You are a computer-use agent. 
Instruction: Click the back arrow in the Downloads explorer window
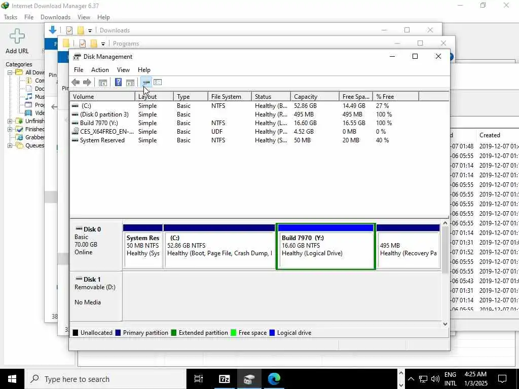coord(54,107)
